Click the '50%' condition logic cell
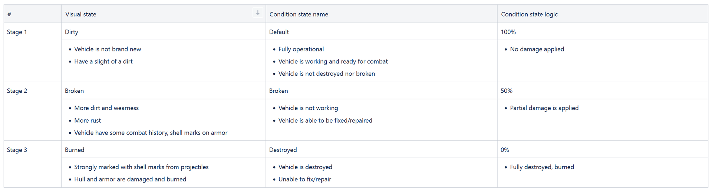Screen dimensions: 712x191 click(x=507, y=91)
